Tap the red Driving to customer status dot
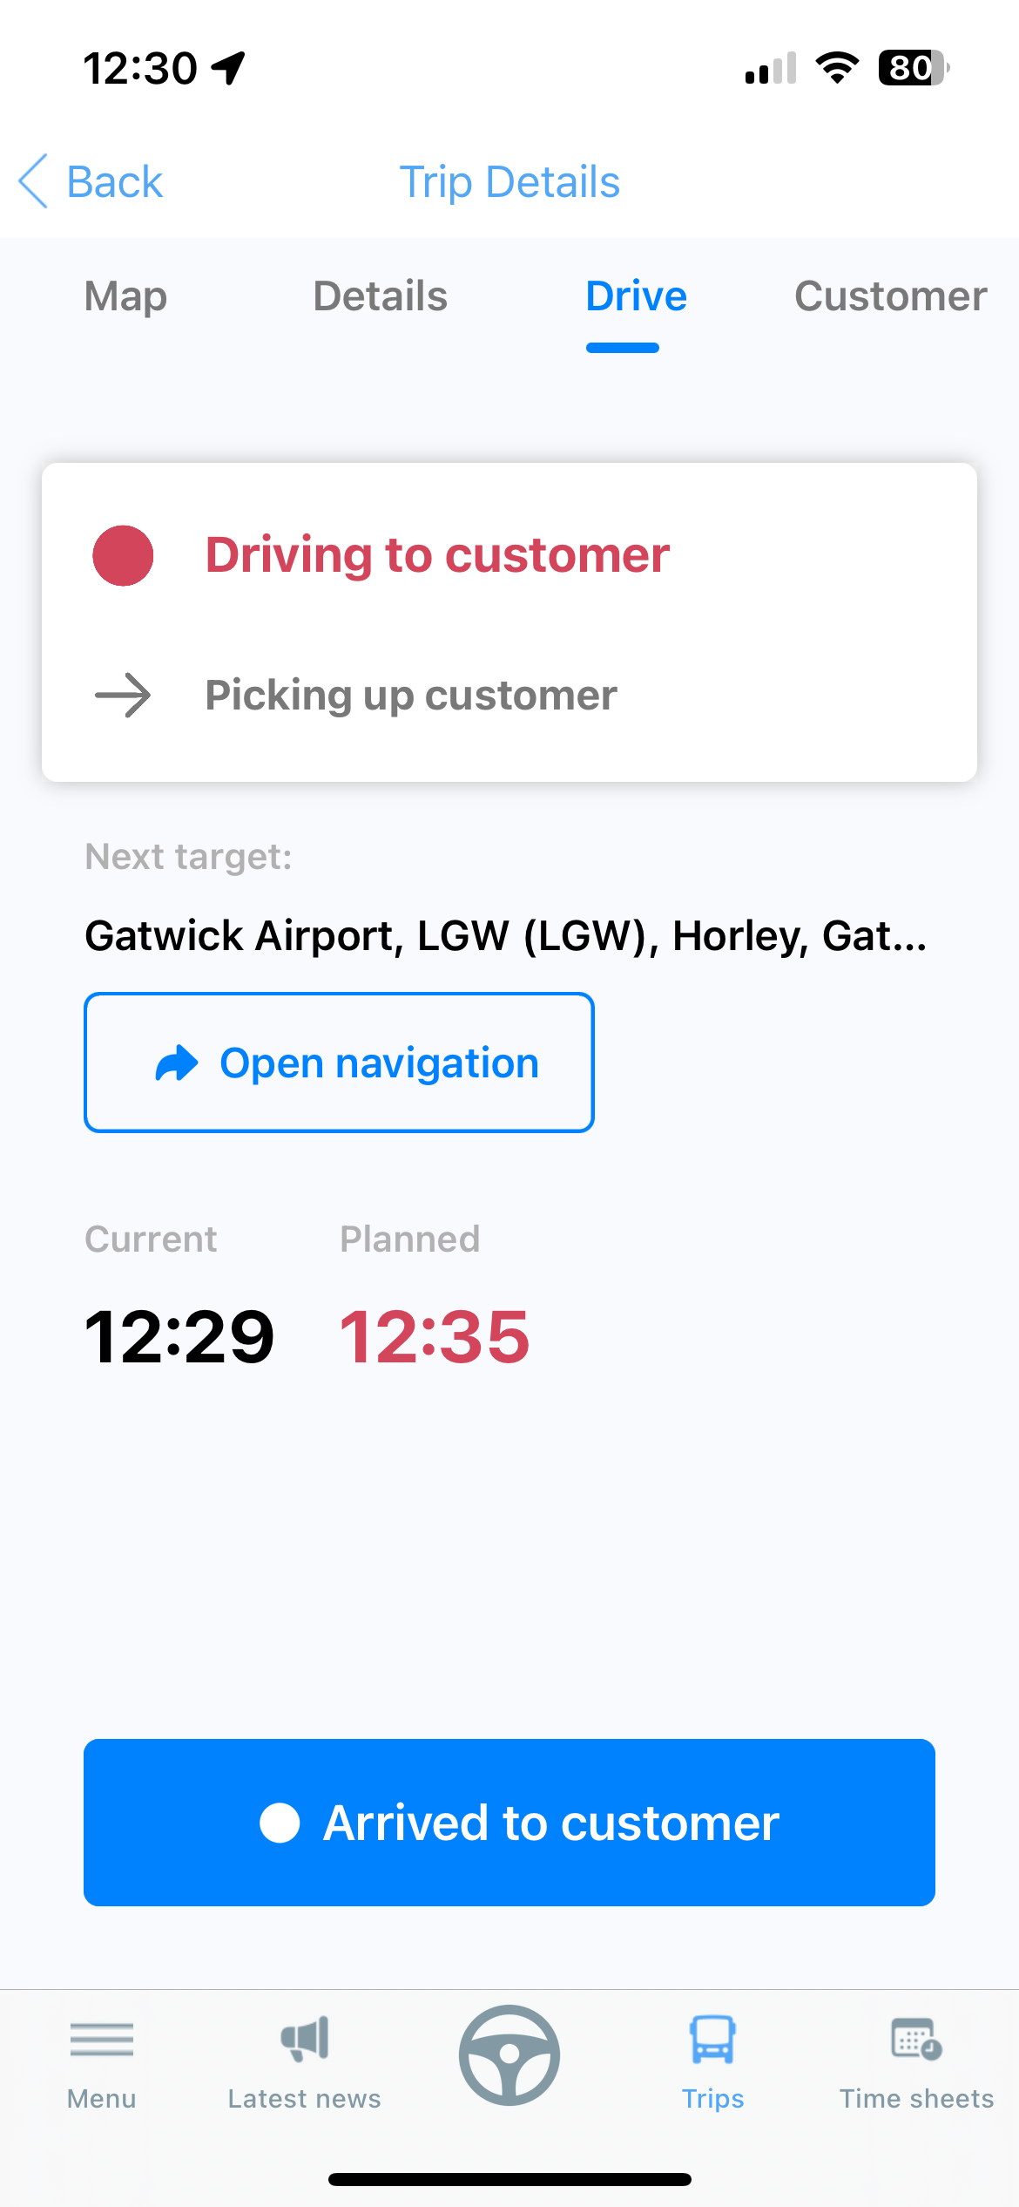 123,555
